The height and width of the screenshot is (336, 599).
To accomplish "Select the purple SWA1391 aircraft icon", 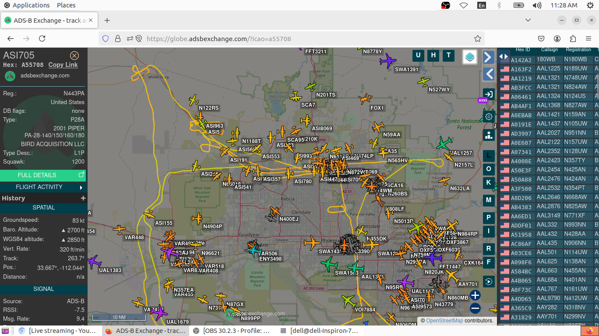I will (x=388, y=61).
